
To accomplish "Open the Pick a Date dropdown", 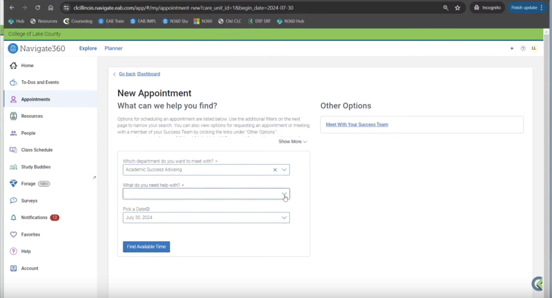I will point(285,218).
